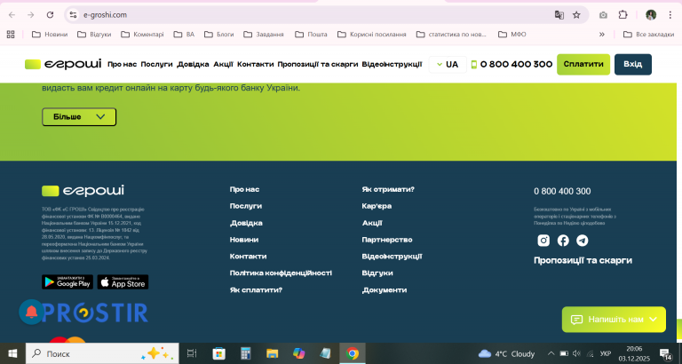This screenshot has height=364, width=682.
Task: Open the footer Відгуки link
Action: [x=377, y=273]
